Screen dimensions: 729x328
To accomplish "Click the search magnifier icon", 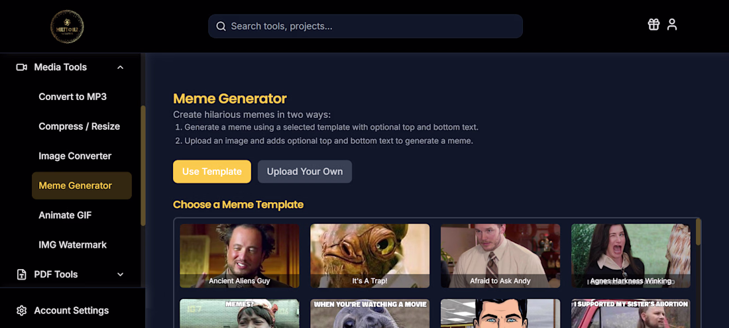I will (221, 26).
